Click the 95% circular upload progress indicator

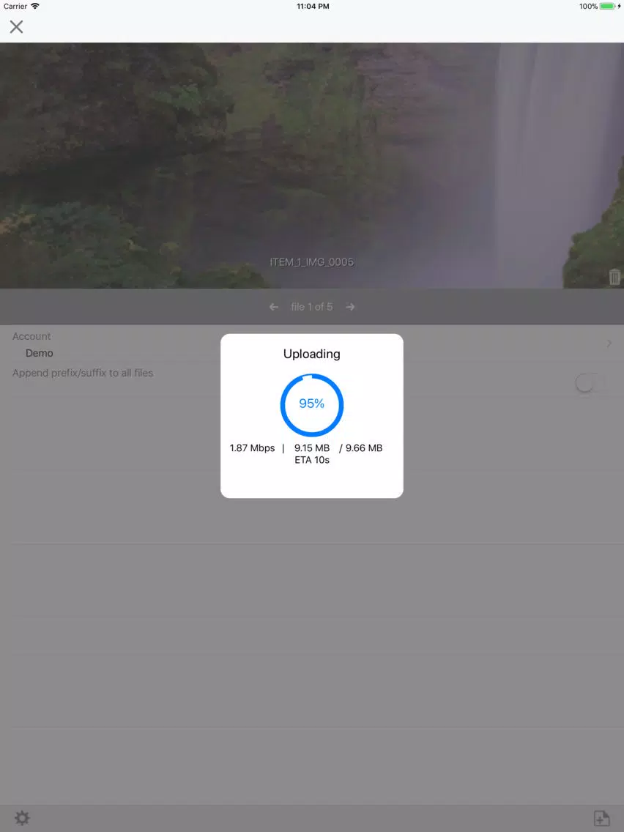pyautogui.click(x=312, y=405)
